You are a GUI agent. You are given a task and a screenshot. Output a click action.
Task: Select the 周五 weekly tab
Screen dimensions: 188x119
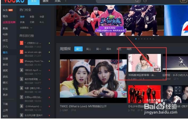point(119,49)
